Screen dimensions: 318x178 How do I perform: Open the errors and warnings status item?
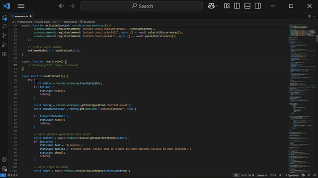(x=12, y=175)
